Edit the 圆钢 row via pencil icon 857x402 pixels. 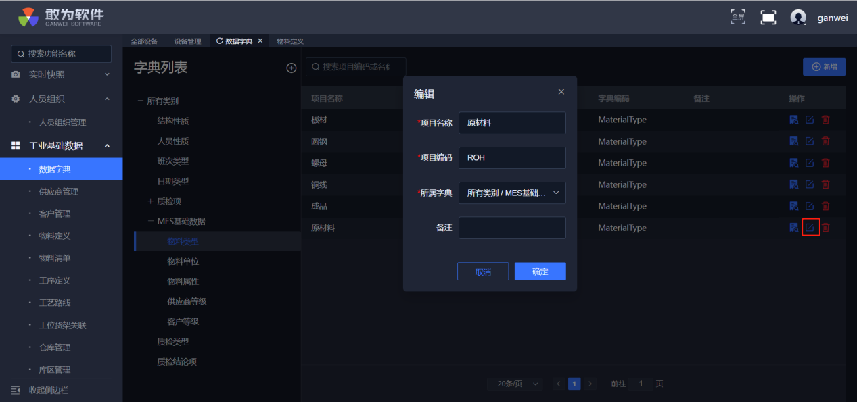(x=810, y=141)
